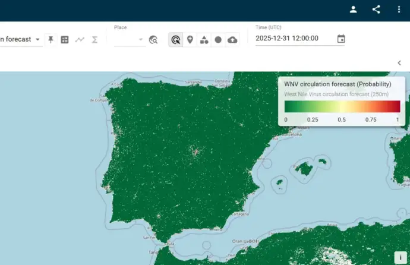Click the 0.25 legend tick label
The width and height of the screenshot is (410, 265).
pos(313,119)
